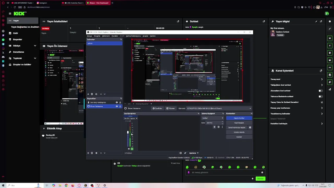Open Filtreler for the source

click(171, 108)
